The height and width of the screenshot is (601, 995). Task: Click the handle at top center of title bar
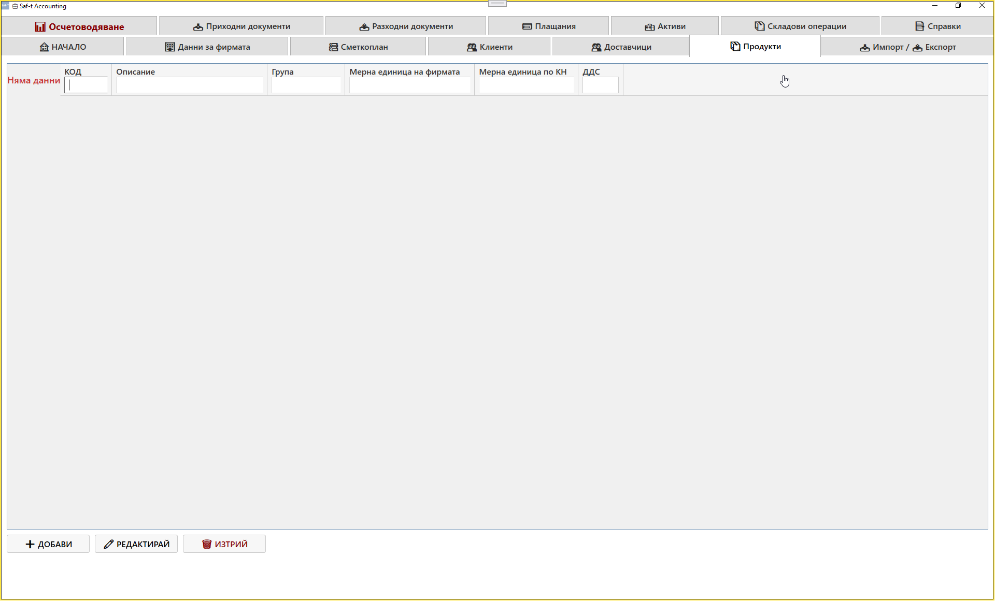tap(497, 4)
